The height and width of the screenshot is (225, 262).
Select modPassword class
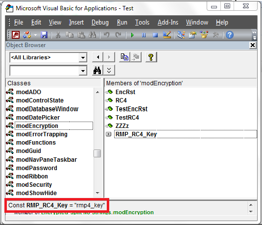[x=37, y=168]
